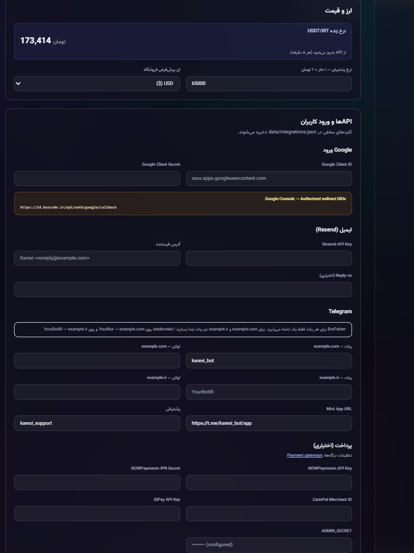Screen dimensions: 414x553
Task: Open the Payment gateways link
Action: [x=305, y=456]
